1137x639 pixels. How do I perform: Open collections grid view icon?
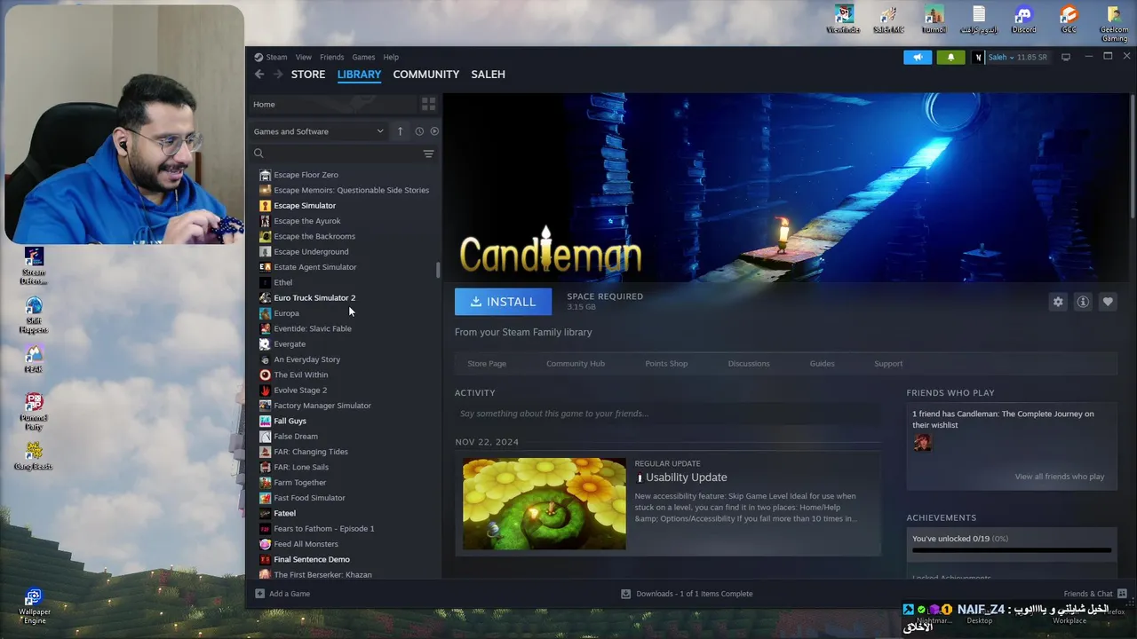[x=428, y=104]
